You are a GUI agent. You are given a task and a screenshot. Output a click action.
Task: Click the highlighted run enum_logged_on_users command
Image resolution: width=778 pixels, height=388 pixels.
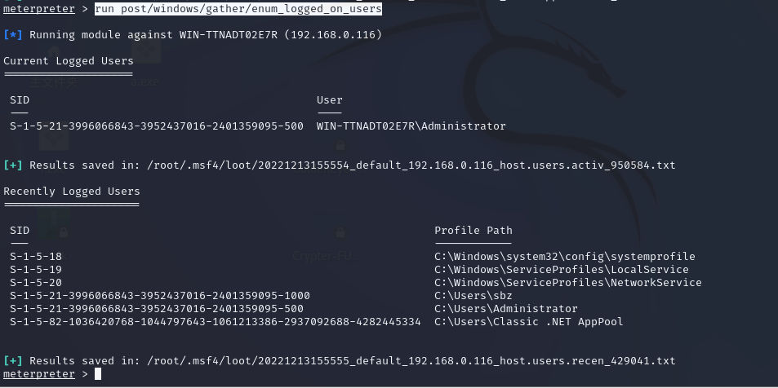pos(238,9)
